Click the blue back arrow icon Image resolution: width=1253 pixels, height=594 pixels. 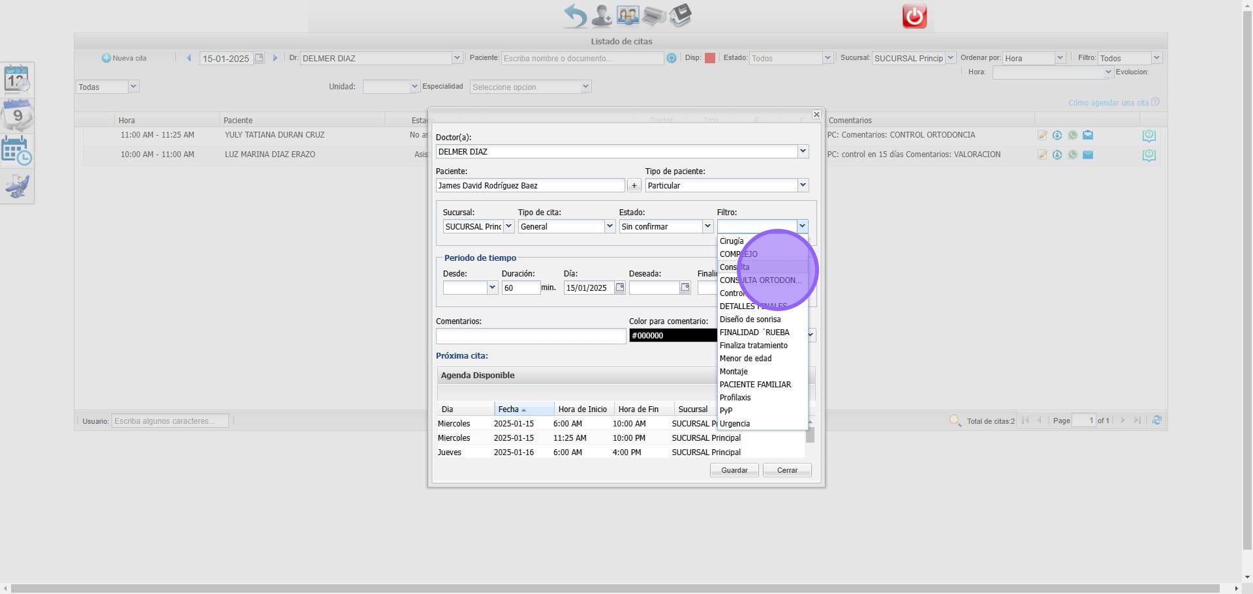click(x=575, y=16)
